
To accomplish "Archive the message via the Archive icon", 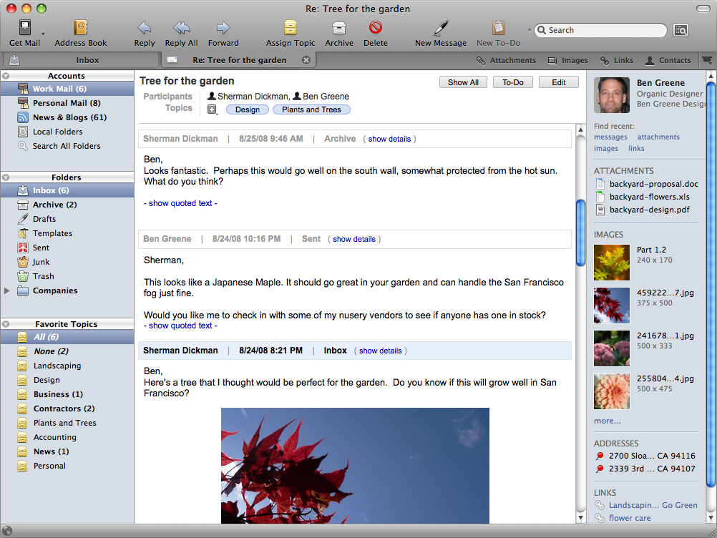I will click(x=339, y=29).
